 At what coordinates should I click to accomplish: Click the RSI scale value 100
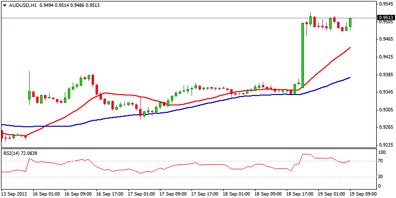pos(383,152)
